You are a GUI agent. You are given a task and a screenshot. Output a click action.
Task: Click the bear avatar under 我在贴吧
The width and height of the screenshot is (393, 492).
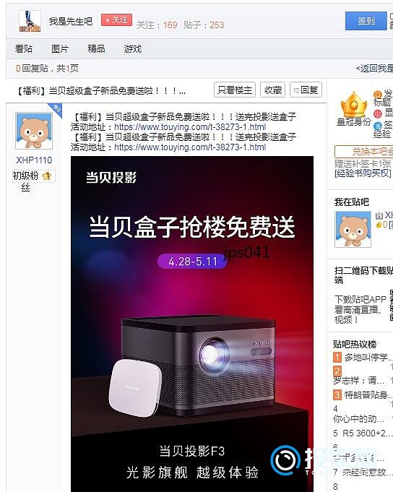pos(353,229)
